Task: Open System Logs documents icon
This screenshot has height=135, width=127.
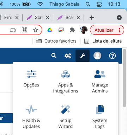Action: point(100,110)
